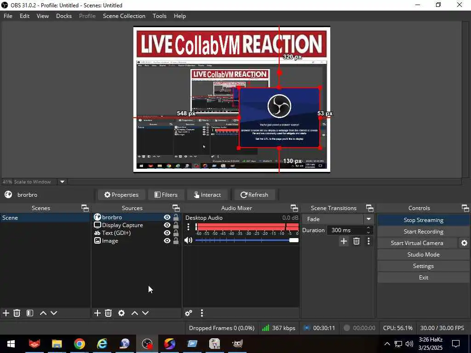Image resolution: width=471 pixels, height=353 pixels.
Task: Open the Tools menu
Action: 160,16
